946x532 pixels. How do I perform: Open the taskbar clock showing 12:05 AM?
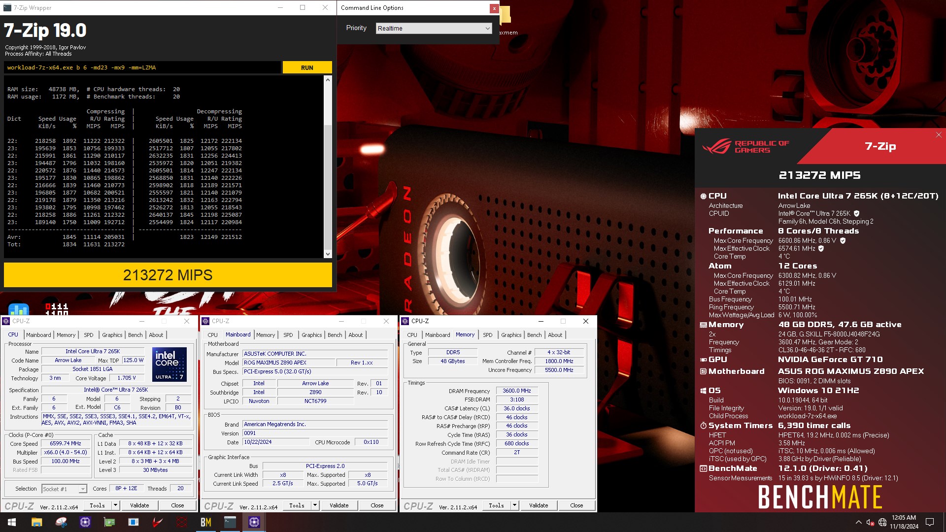pyautogui.click(x=904, y=522)
